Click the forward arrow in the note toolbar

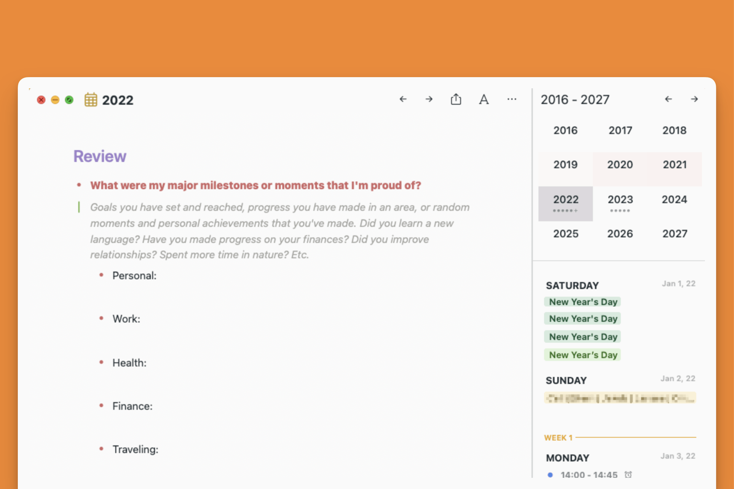(429, 99)
